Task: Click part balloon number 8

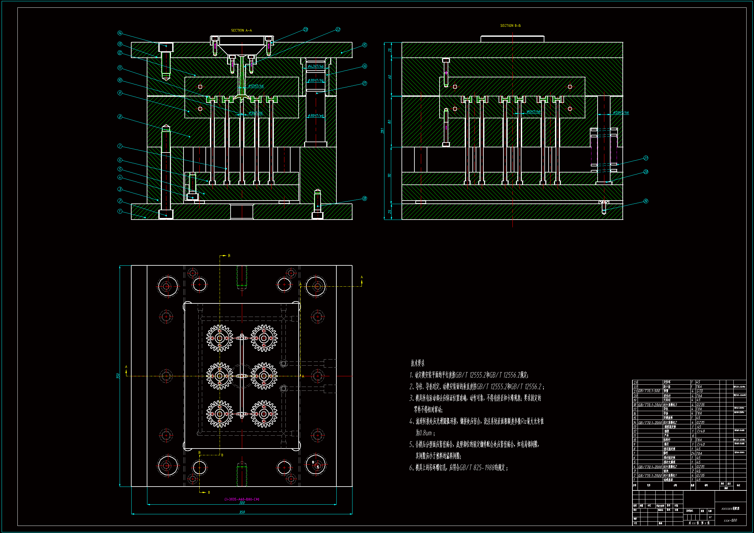Action: [x=120, y=117]
